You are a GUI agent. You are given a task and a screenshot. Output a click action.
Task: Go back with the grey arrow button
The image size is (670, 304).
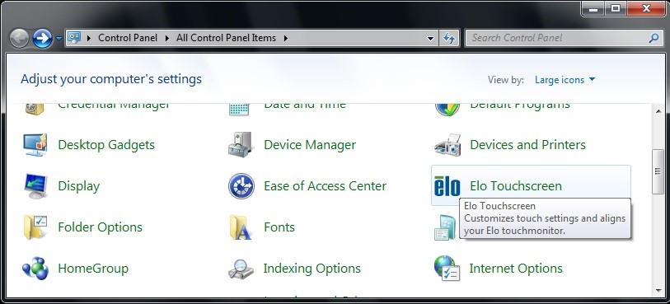tap(19, 39)
